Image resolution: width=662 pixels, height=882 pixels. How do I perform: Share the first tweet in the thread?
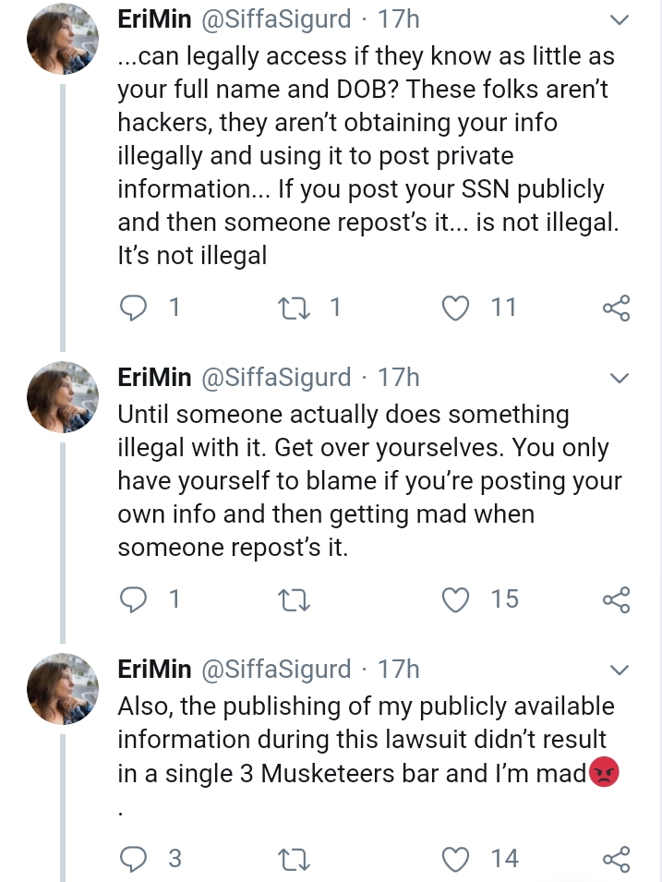click(617, 308)
